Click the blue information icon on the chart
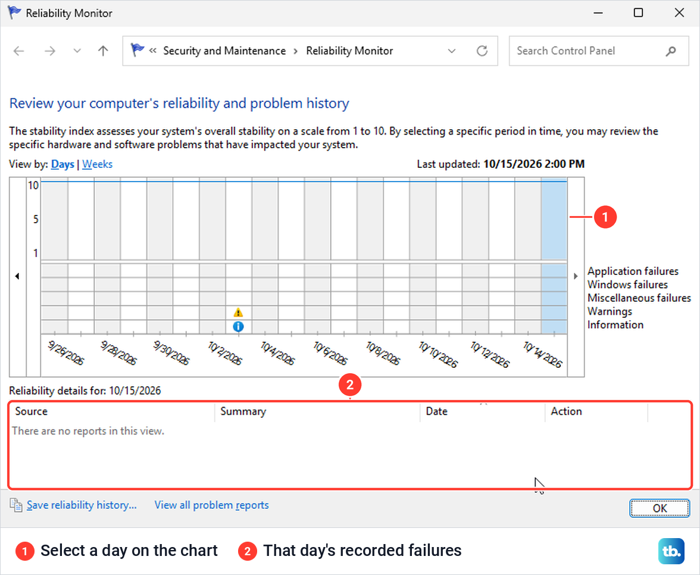Image resolution: width=700 pixels, height=575 pixels. point(238,326)
